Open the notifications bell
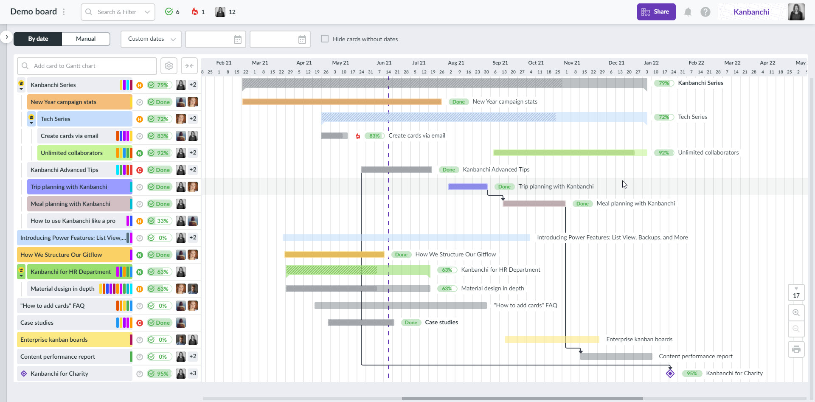Viewport: 815px width, 402px height. point(688,12)
